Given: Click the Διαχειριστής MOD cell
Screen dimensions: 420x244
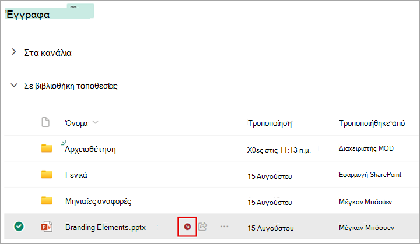Looking at the screenshot, I should click(x=366, y=148).
